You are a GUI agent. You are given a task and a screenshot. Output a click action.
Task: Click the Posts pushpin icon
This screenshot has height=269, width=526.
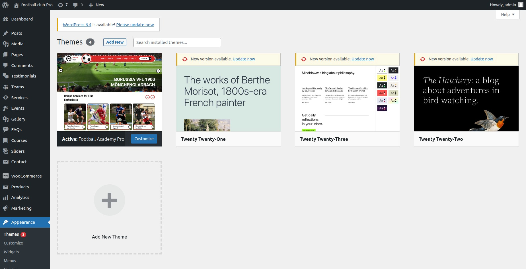pyautogui.click(x=6, y=33)
